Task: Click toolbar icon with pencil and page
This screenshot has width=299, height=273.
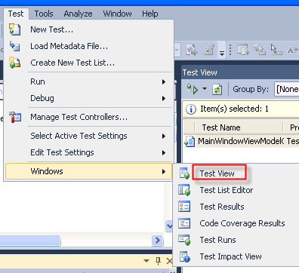Action: (x=209, y=50)
